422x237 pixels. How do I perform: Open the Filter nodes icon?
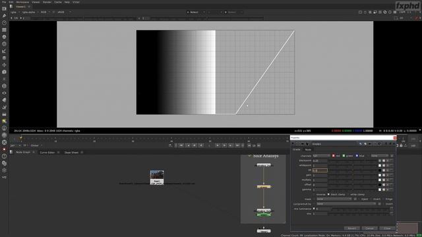pyautogui.click(x=4, y=44)
